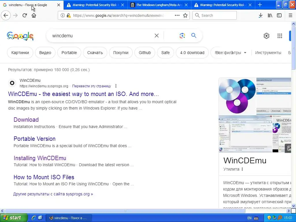Click the taskbar clock showing 15:02
The image size is (296, 222).
pos(288,218)
